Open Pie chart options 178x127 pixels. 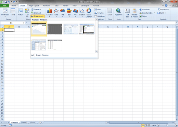(x=63, y=13)
